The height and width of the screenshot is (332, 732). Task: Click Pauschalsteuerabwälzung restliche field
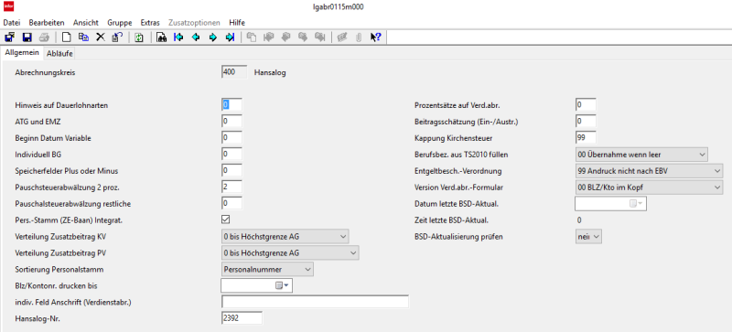[x=231, y=204]
